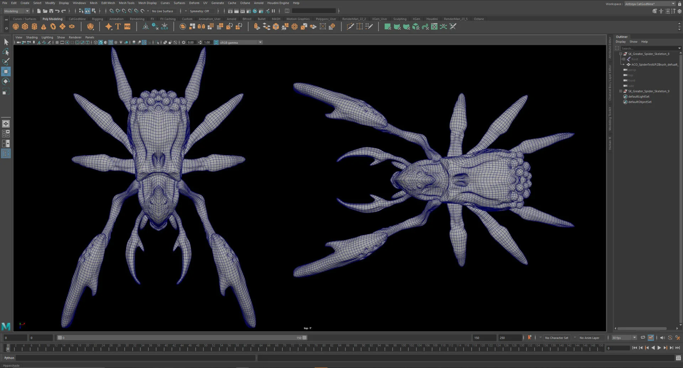Toggle wireframe on shaded in viewport toolbar
The width and height of the screenshot is (683, 368).
click(111, 43)
